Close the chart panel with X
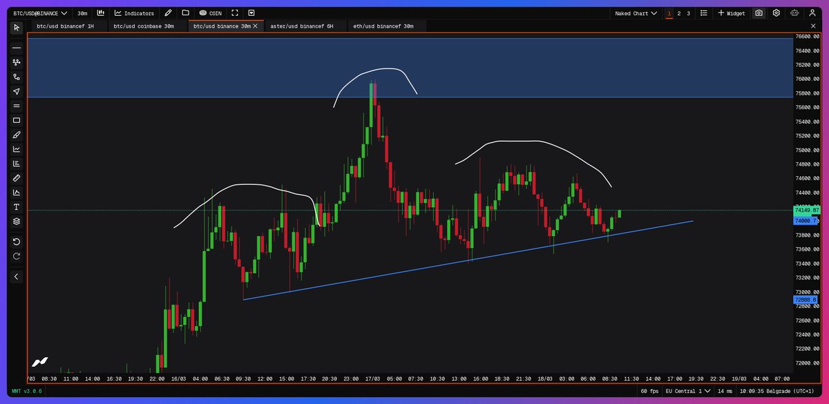The image size is (829, 404). tap(812, 26)
